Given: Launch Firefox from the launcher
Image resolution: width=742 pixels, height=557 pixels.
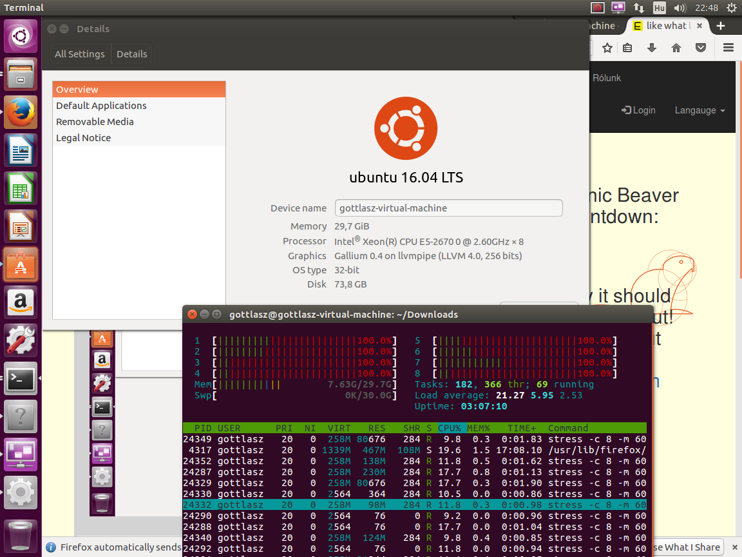Looking at the screenshot, I should pos(21,112).
